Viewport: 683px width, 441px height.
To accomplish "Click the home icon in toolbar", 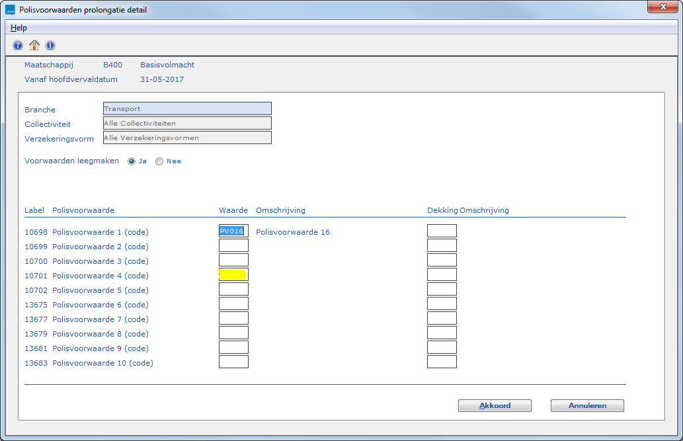I will 34,46.
